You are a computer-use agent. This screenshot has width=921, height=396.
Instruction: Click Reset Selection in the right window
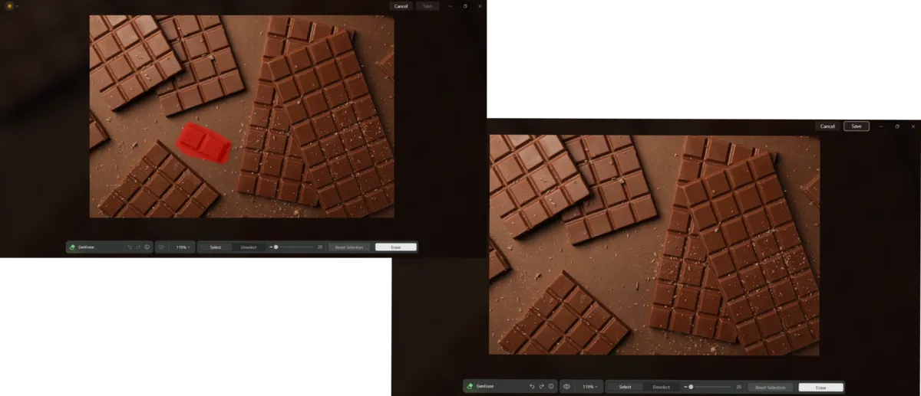771,388
